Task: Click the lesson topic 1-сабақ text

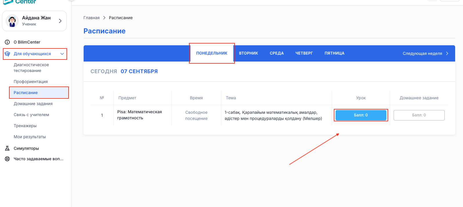Action: click(x=273, y=116)
